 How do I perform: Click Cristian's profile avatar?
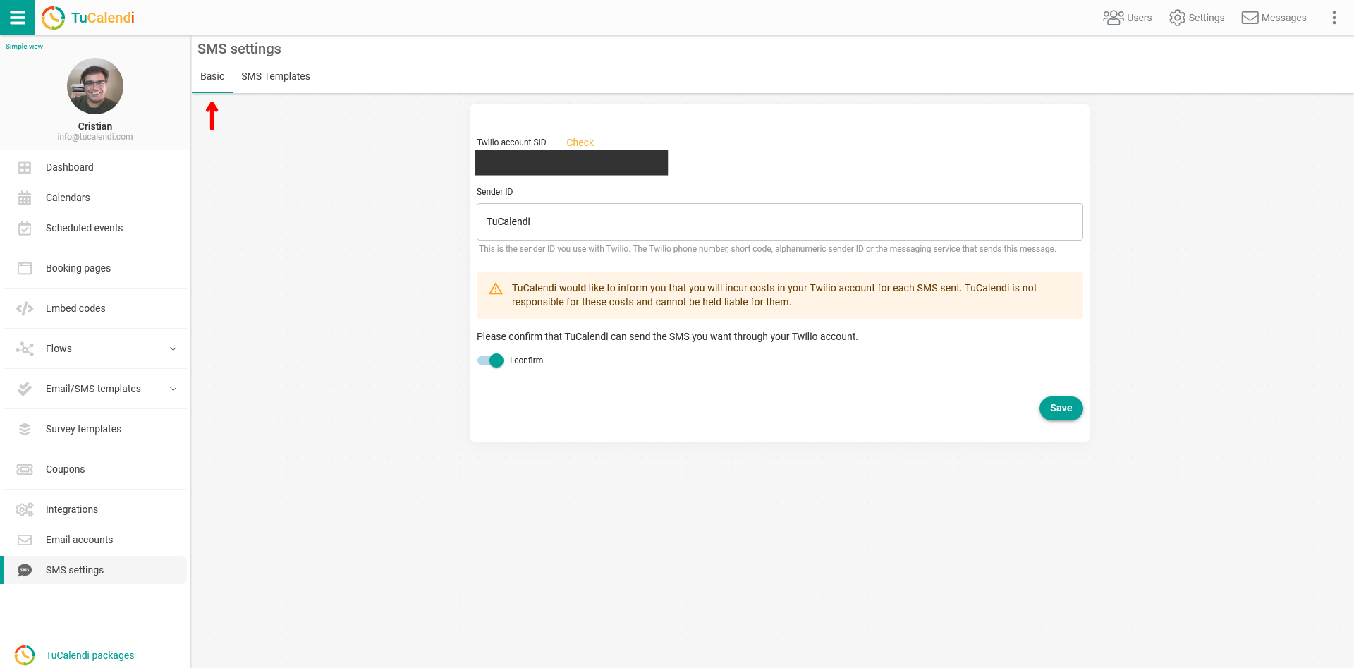pos(95,86)
